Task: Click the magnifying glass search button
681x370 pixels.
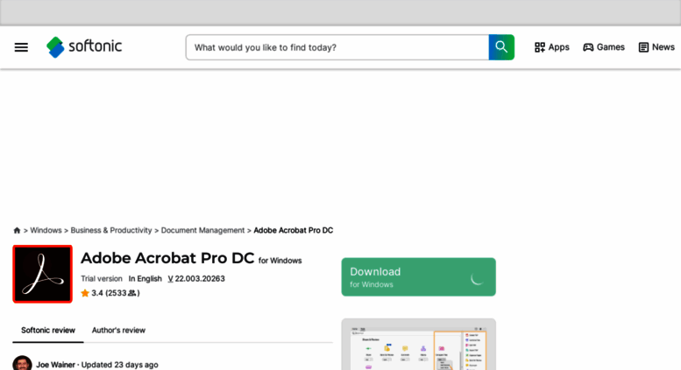Action: [501, 47]
